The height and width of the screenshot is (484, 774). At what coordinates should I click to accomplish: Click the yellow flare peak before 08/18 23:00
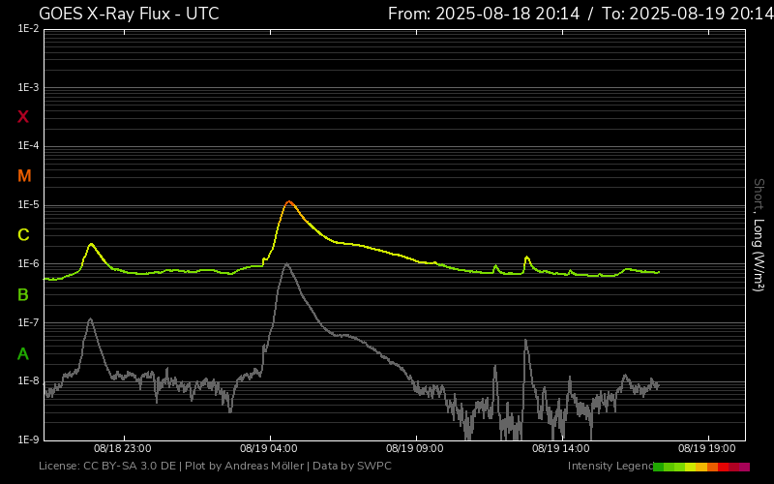91,245
